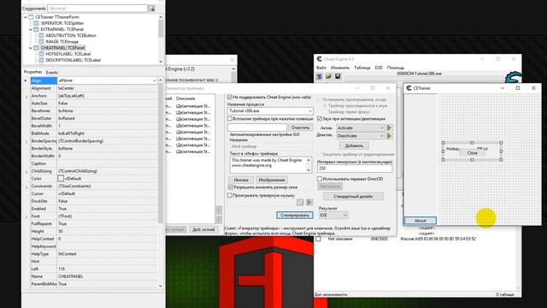Play the Activate sound with the green arrow
This screenshot has width=547, height=308.
(390, 127)
